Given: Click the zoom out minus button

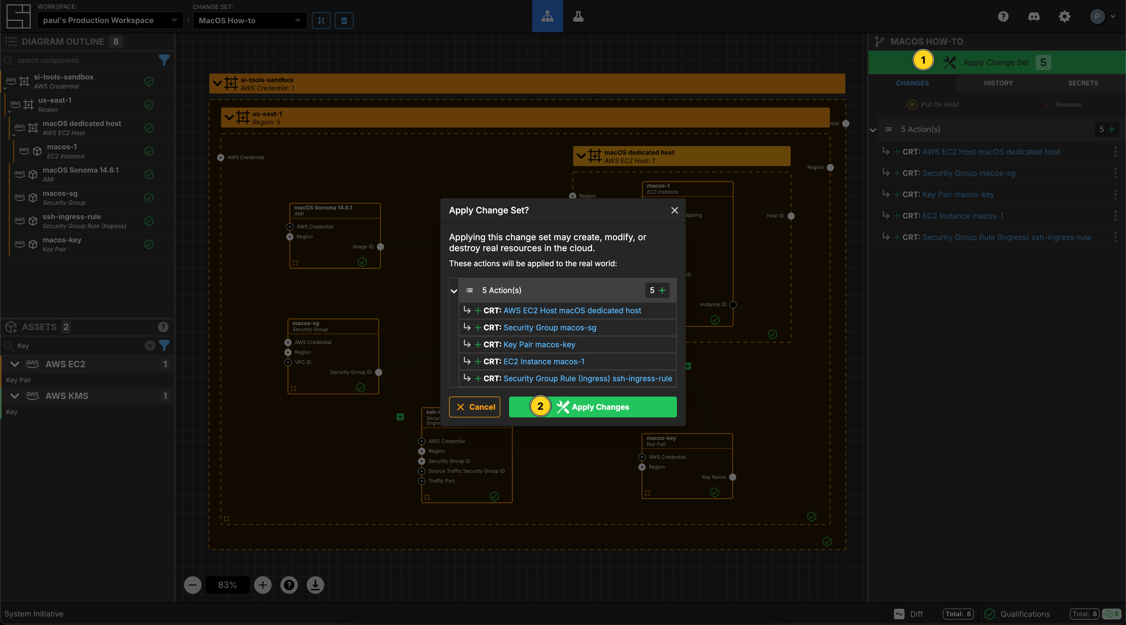Looking at the screenshot, I should (193, 585).
